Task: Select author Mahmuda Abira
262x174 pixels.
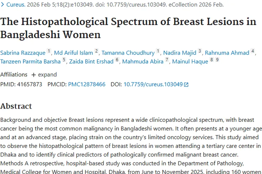Action: [142, 62]
